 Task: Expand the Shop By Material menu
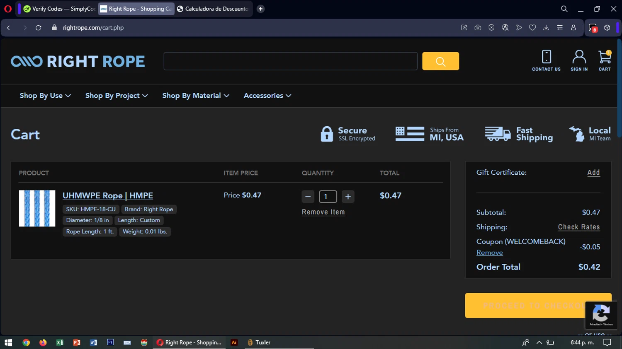click(196, 96)
